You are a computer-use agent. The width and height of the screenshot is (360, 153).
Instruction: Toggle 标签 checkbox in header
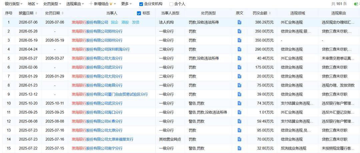tap(139, 13)
